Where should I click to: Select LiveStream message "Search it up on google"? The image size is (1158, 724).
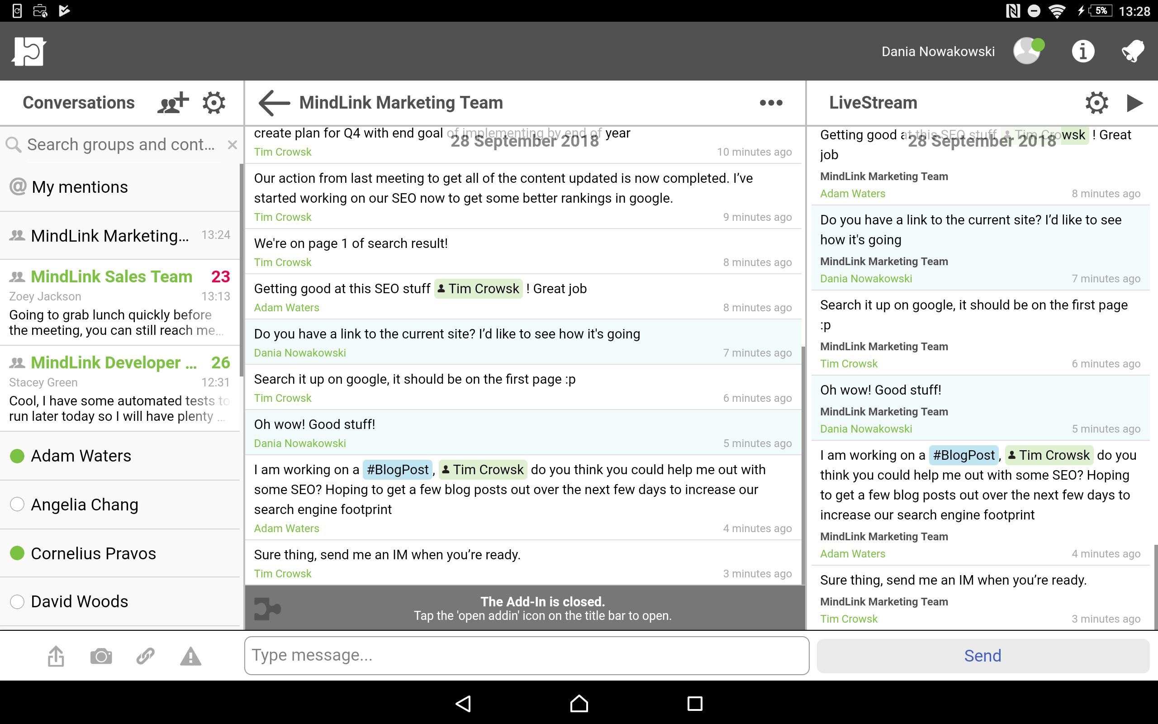point(981,333)
